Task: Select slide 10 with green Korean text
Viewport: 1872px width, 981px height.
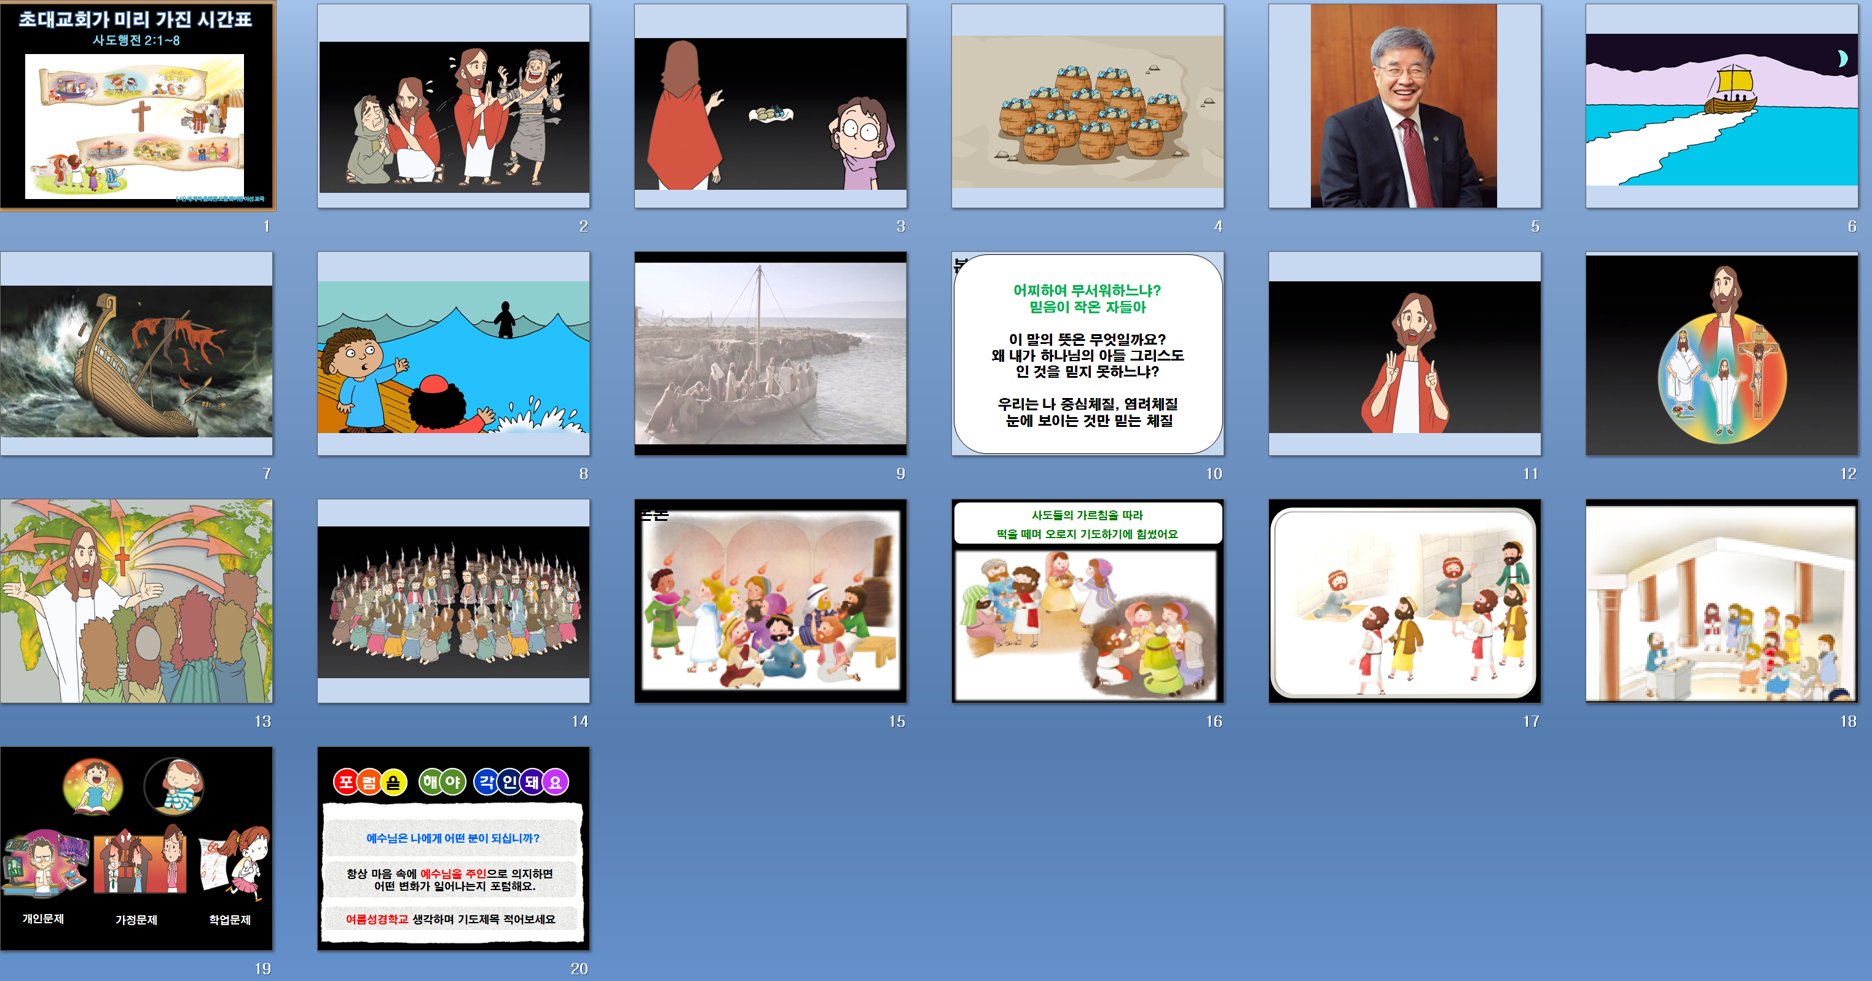Action: (x=1087, y=354)
